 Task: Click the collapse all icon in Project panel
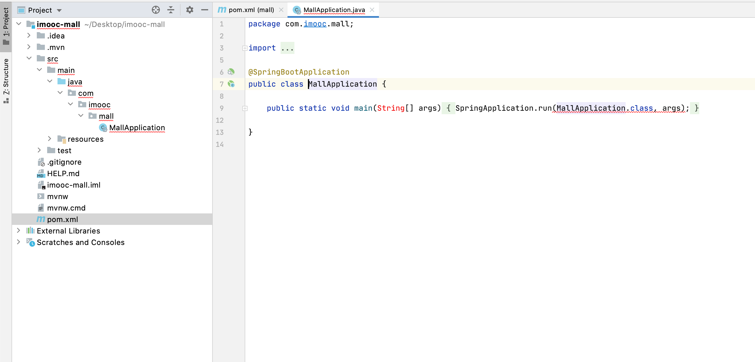click(x=170, y=10)
